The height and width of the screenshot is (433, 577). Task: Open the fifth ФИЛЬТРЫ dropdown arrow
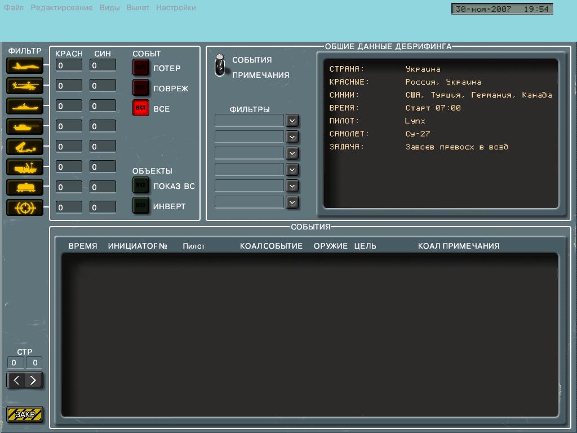[x=292, y=186]
